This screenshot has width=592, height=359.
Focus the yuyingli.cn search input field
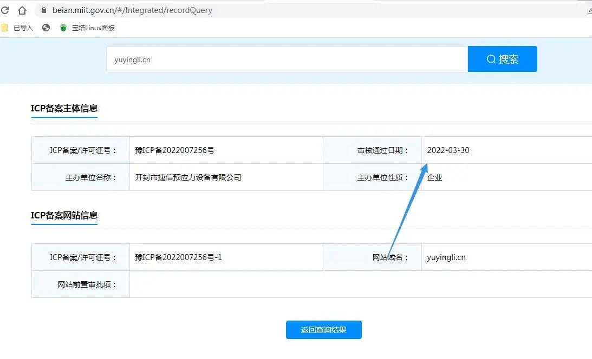click(287, 59)
